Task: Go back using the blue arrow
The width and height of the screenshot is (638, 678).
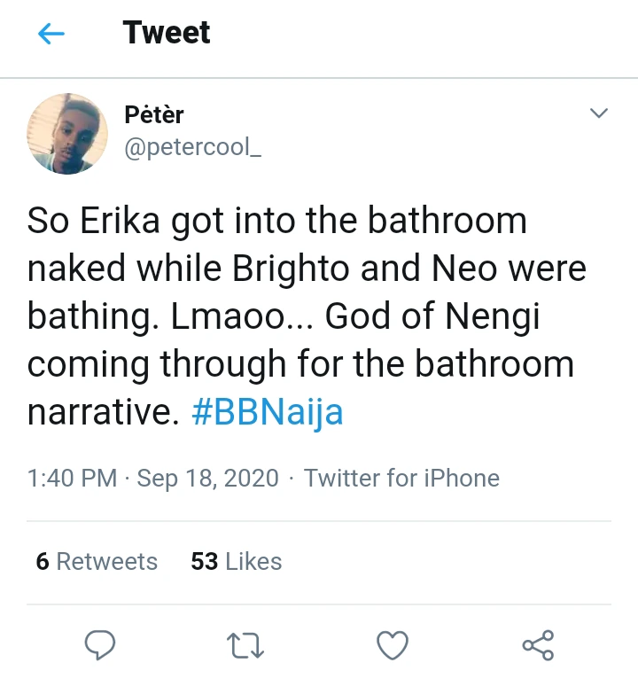Action: coord(51,34)
